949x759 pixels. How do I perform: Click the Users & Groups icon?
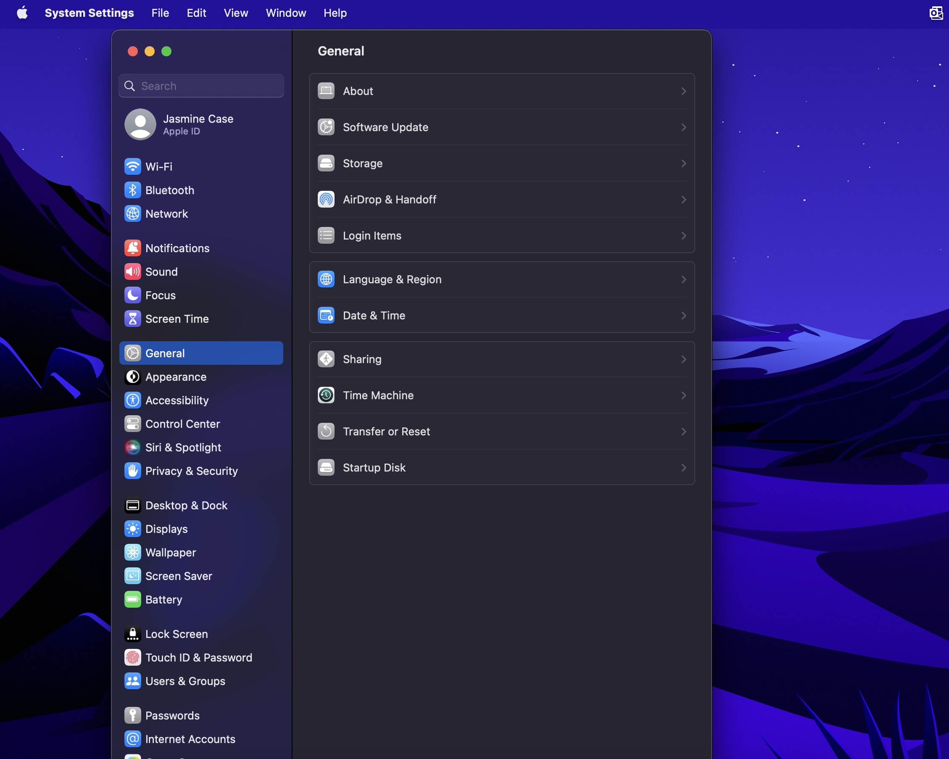132,681
